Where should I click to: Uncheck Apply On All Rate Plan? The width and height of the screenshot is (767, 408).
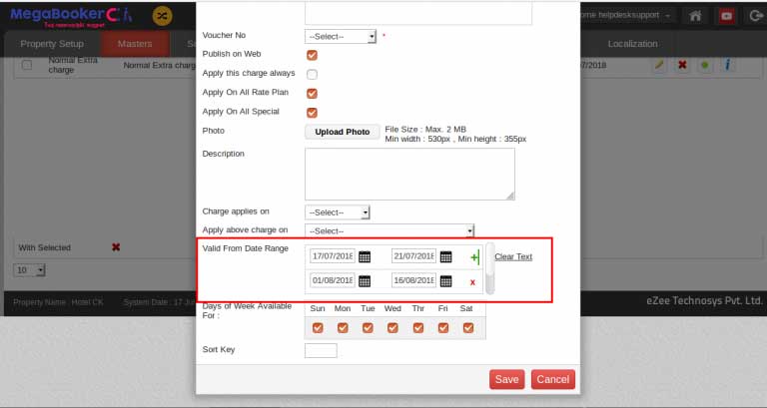pos(312,94)
